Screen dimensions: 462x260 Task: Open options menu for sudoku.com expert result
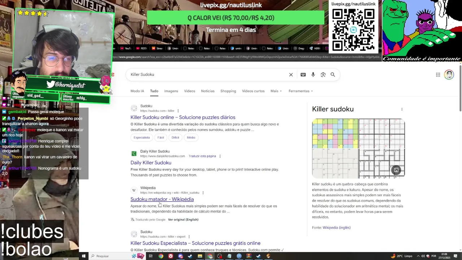(x=189, y=237)
